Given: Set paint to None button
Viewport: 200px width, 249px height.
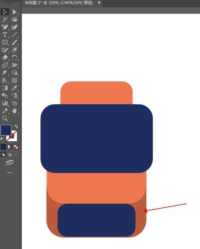Looking at the screenshot, I should [16, 147].
